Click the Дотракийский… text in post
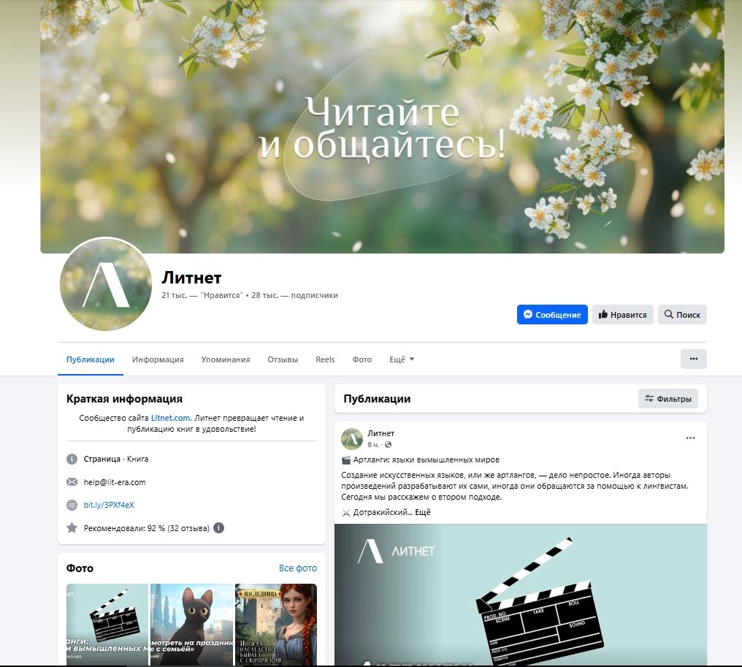Image resolution: width=742 pixels, height=667 pixels. [x=383, y=512]
